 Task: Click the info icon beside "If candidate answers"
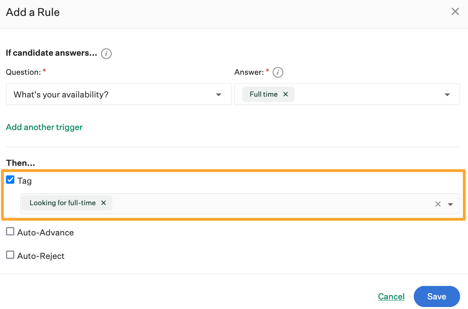tap(106, 53)
